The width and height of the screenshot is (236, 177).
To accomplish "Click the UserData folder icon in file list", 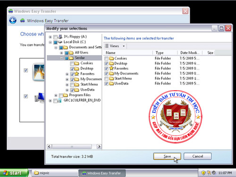I will pyautogui.click(x=111, y=84).
